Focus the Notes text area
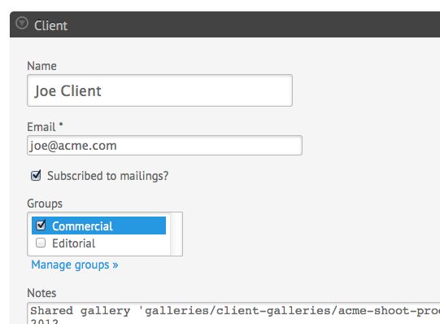Screen dimensions: 440x324 click(233, 313)
